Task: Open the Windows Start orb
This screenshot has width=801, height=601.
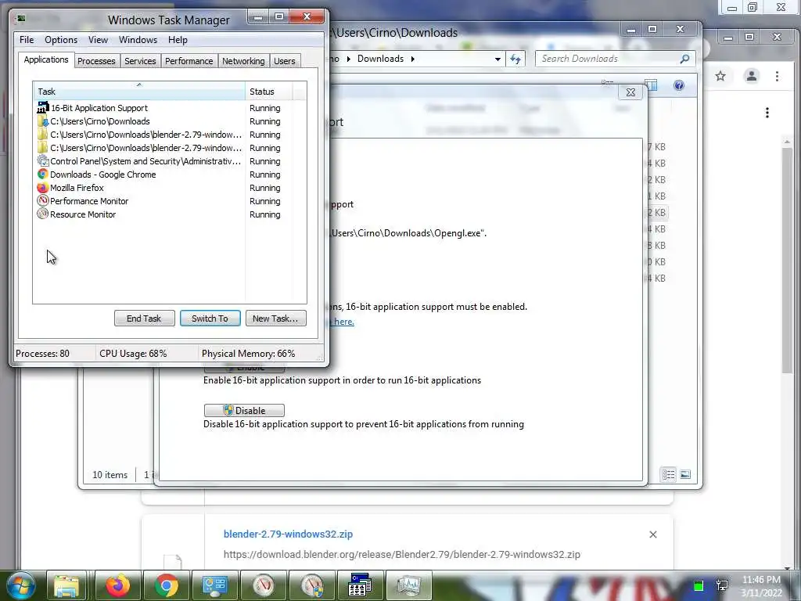Action: [21, 585]
